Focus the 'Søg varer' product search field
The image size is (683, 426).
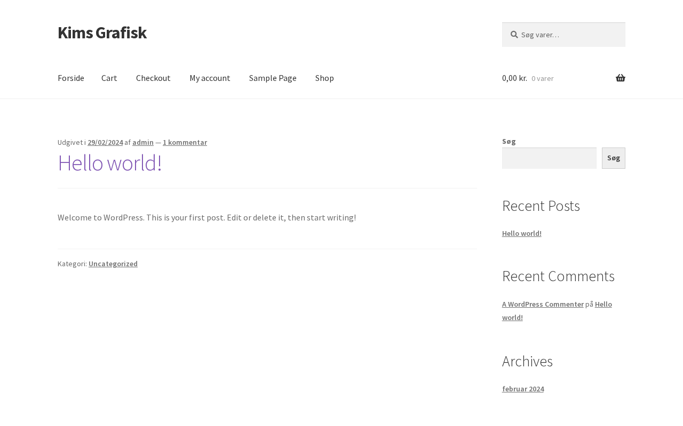pyautogui.click(x=569, y=35)
